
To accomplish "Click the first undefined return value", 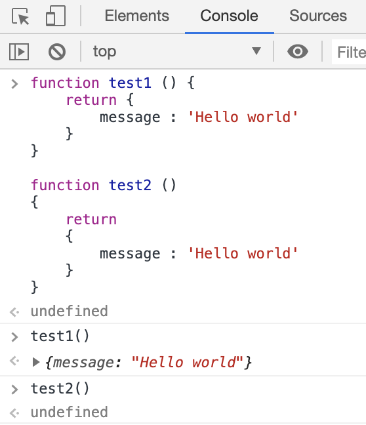I will [70, 311].
